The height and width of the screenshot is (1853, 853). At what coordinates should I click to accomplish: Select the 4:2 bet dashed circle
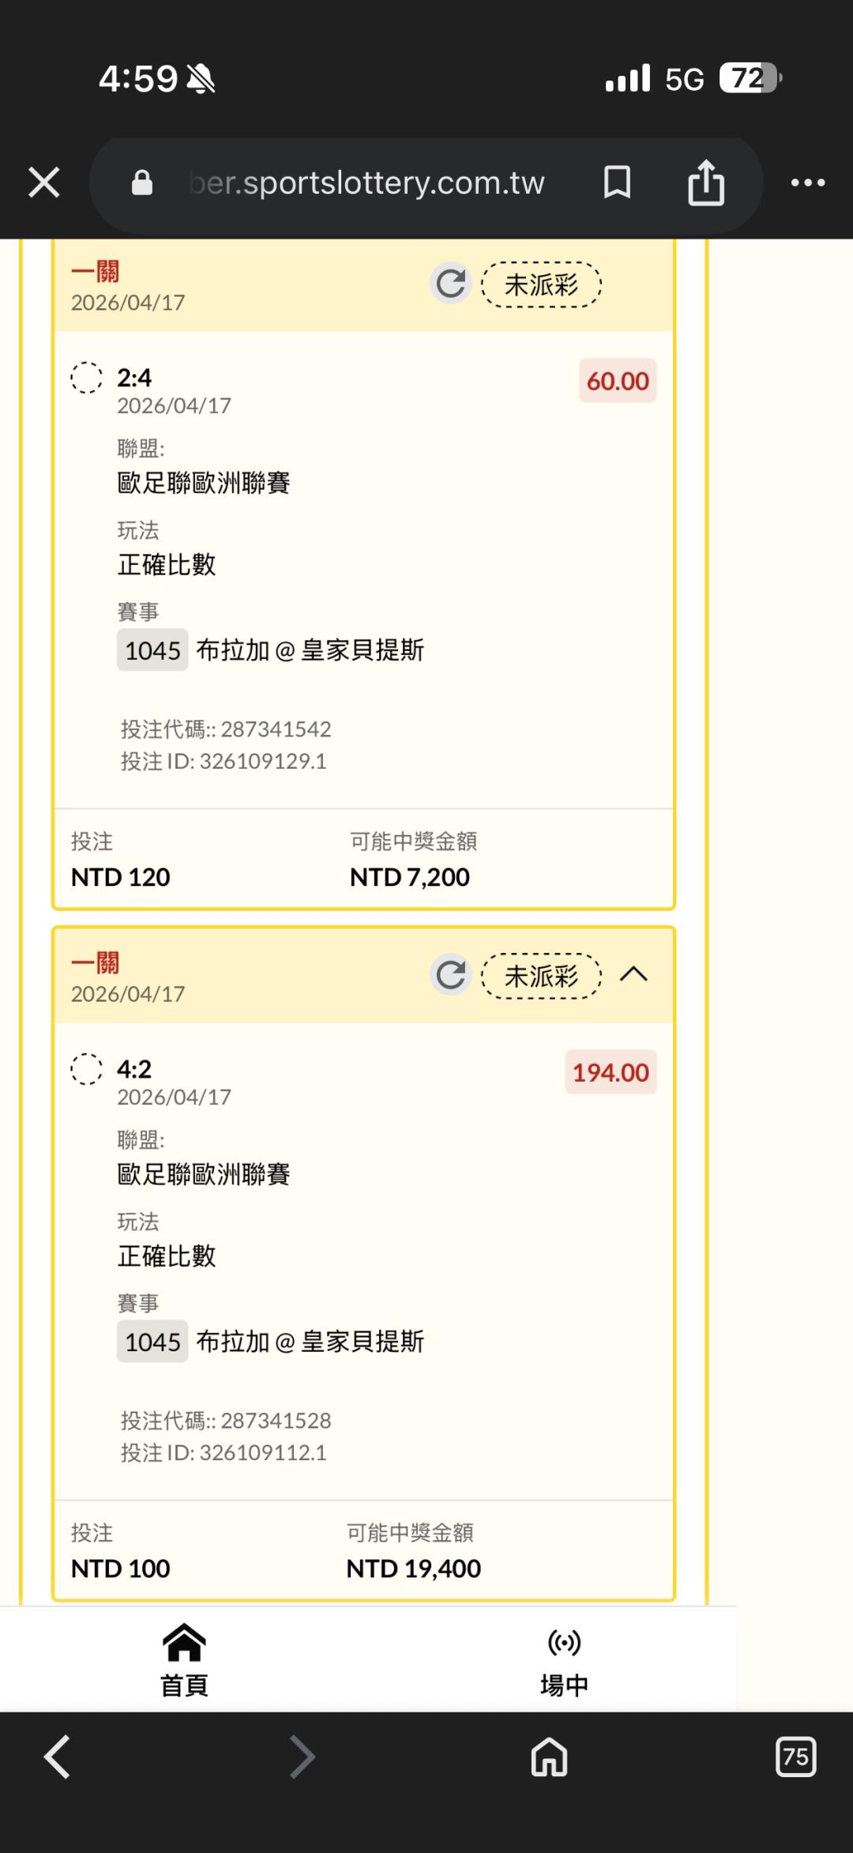click(87, 1069)
